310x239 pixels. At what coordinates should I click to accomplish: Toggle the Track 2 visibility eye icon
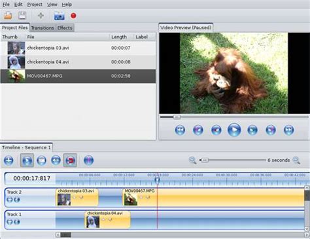10,200
